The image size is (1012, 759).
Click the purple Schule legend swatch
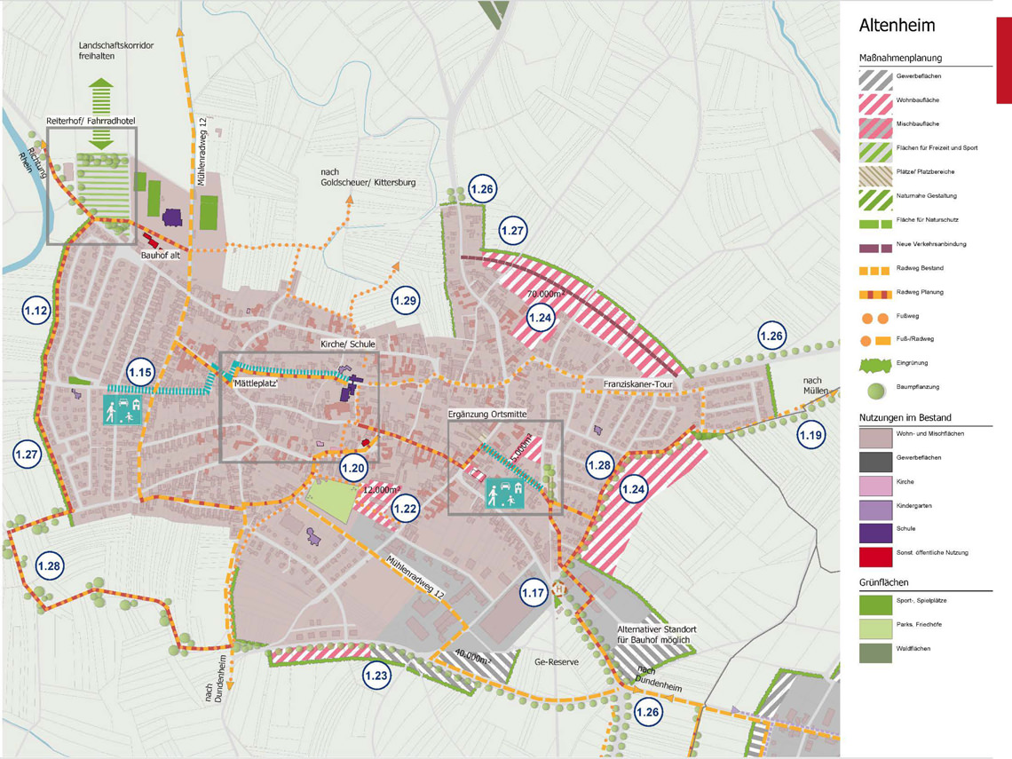pos(875,532)
